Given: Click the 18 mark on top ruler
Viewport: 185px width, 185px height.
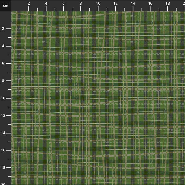Looking at the screenshot, I should click(x=167, y=4).
